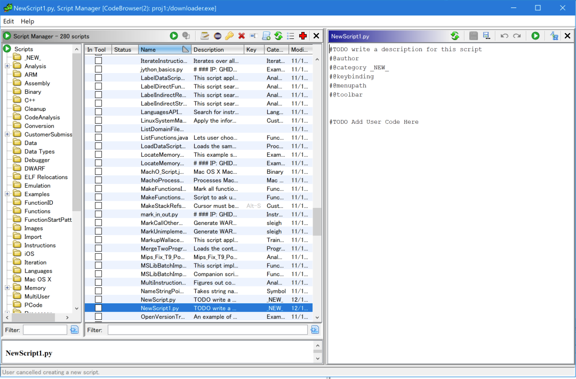Check In Tool box for LanguagesAPI row
576x379 pixels.
pyautogui.click(x=98, y=112)
